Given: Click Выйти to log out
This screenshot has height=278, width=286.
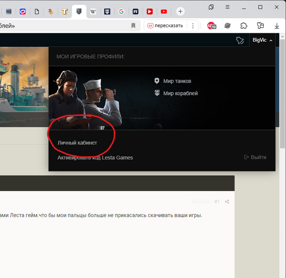Looking at the screenshot, I should (x=255, y=157).
